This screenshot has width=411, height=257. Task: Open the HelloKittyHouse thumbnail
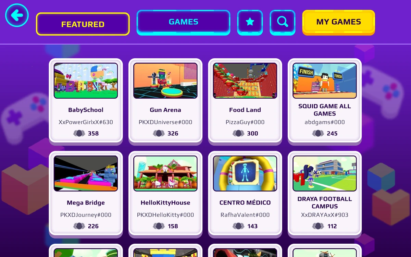click(165, 173)
